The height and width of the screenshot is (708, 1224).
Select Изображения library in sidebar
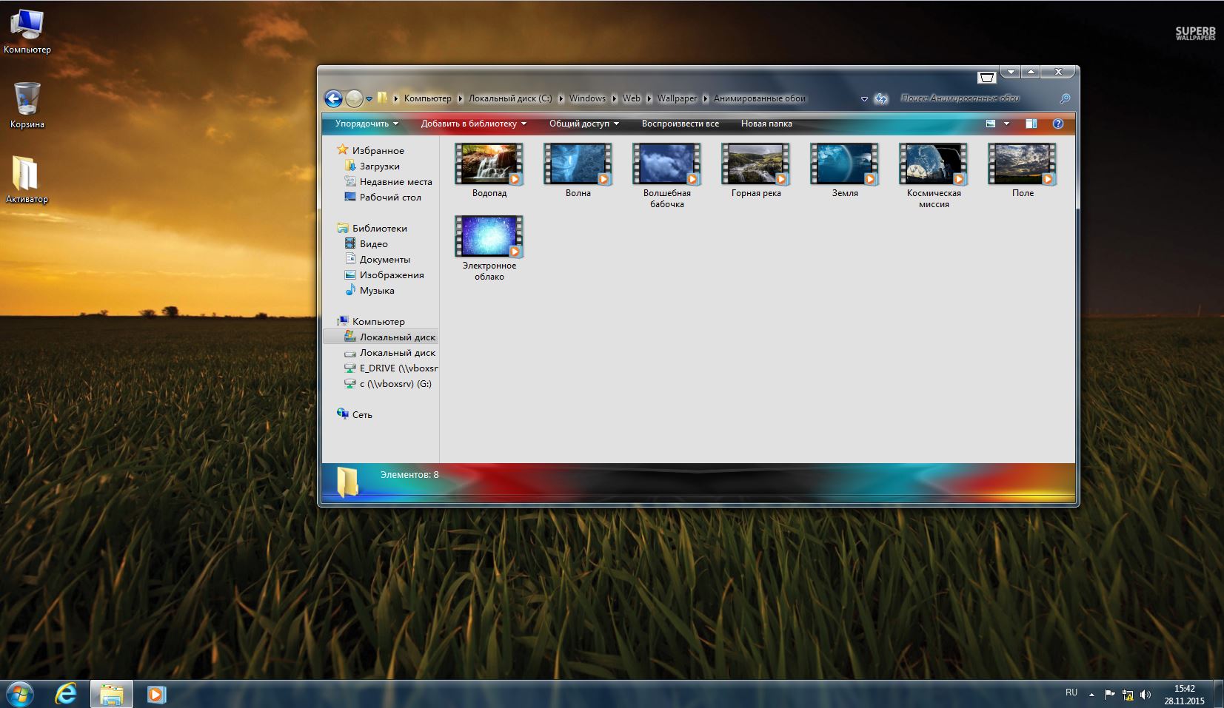click(x=391, y=275)
